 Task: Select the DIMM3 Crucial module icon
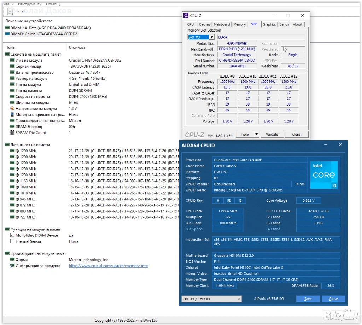(7, 34)
